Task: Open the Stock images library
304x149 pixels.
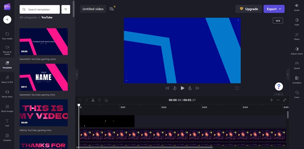Action: tap(7, 108)
